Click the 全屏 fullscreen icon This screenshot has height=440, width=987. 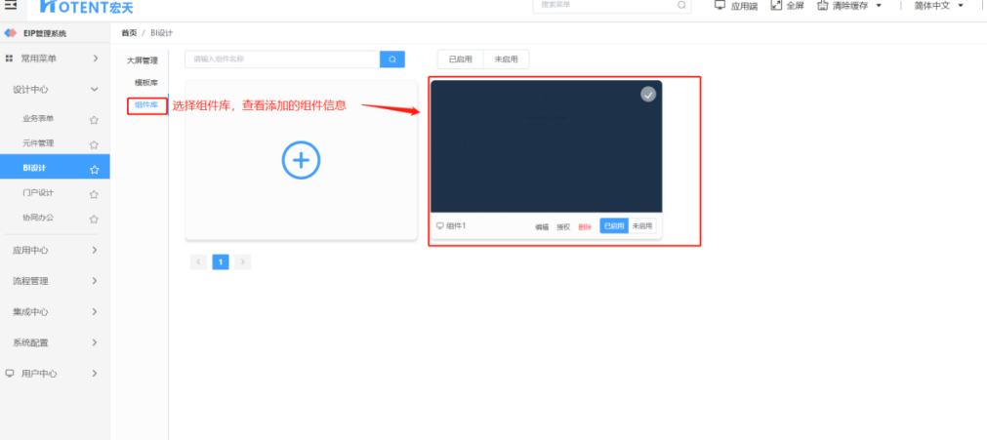pos(776,5)
